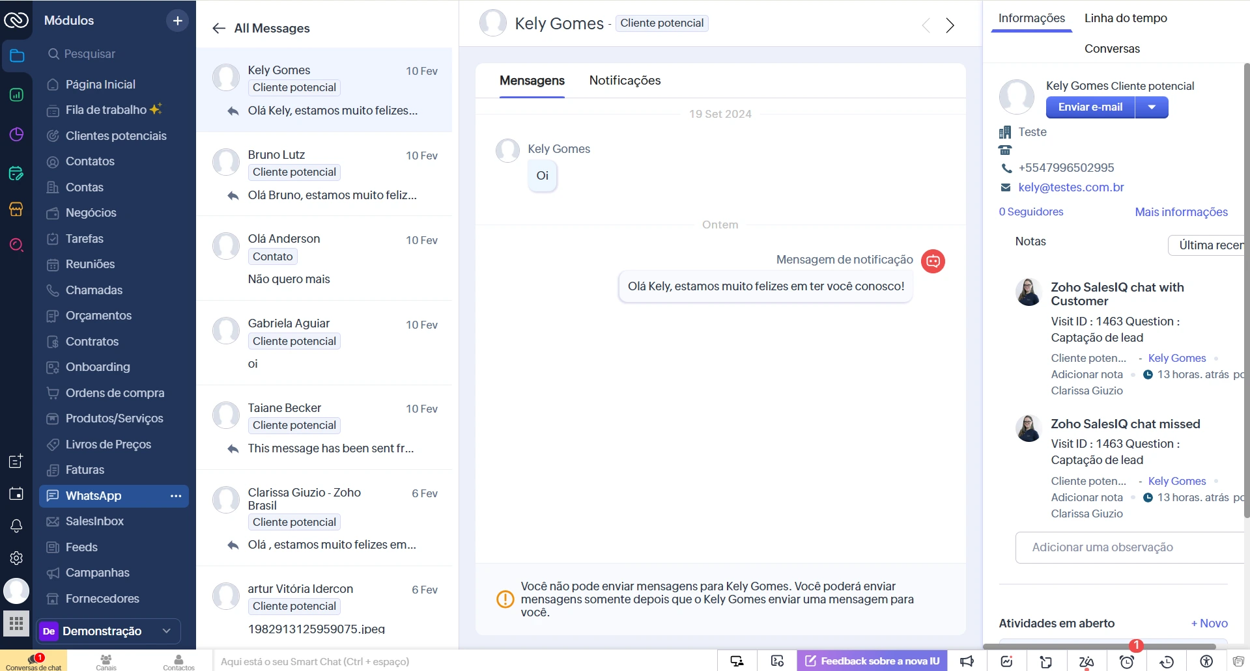Open the Linha do tempo tab
Image resolution: width=1250 pixels, height=671 pixels.
[1126, 18]
